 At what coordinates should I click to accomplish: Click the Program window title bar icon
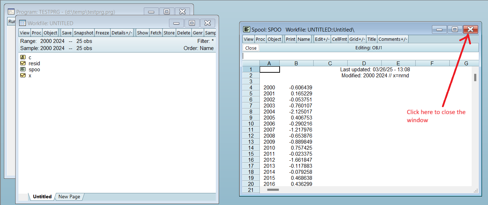pyautogui.click(x=10, y=11)
